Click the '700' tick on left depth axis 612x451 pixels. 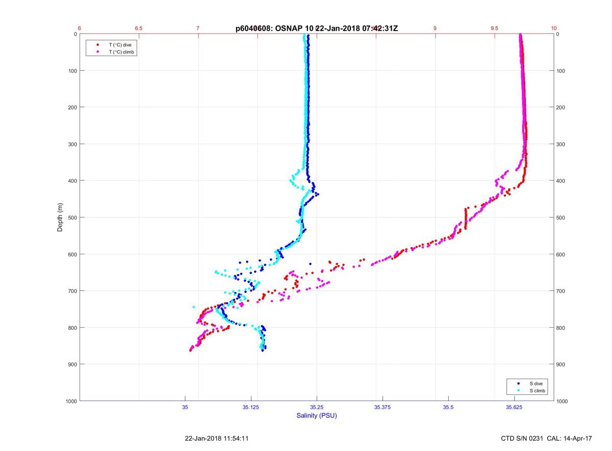coord(72,291)
